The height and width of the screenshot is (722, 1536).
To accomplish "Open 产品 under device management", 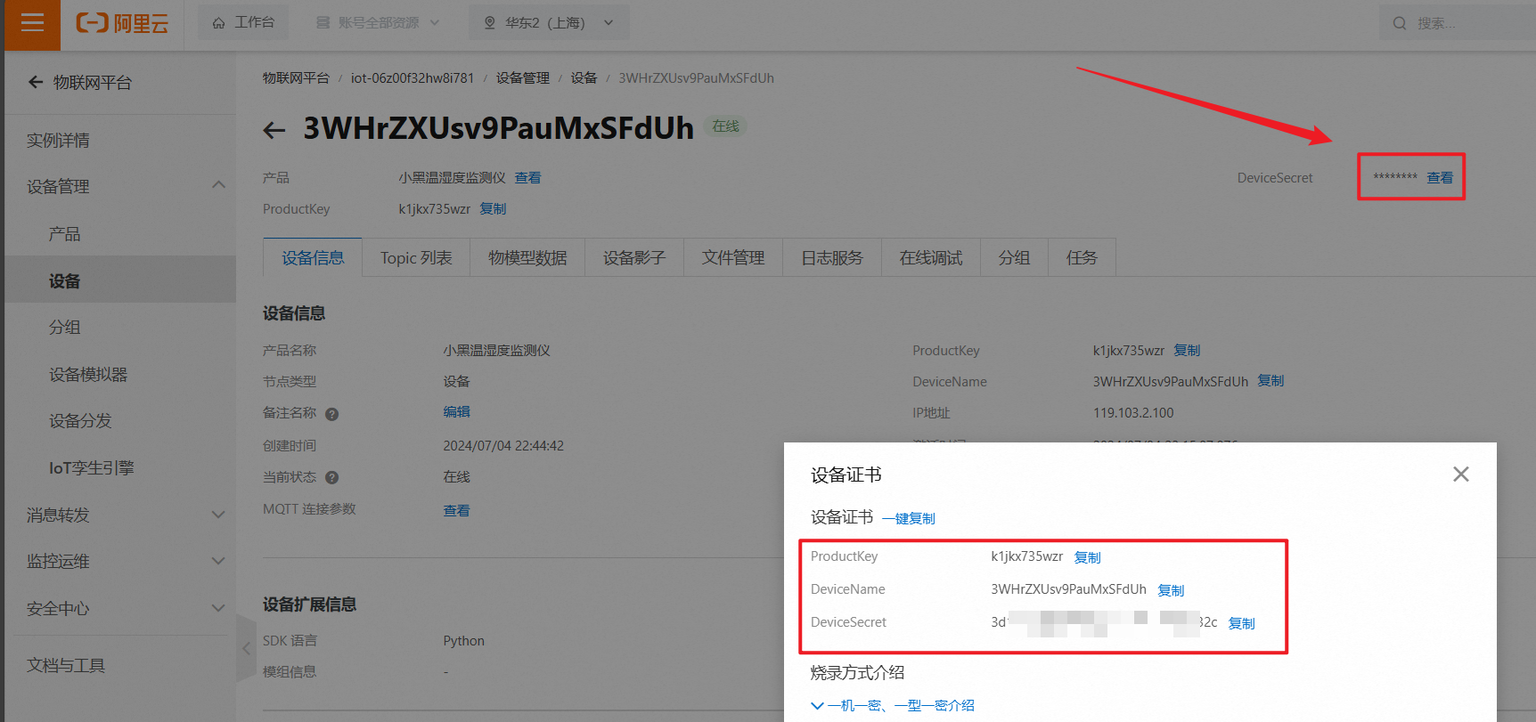I will (64, 234).
